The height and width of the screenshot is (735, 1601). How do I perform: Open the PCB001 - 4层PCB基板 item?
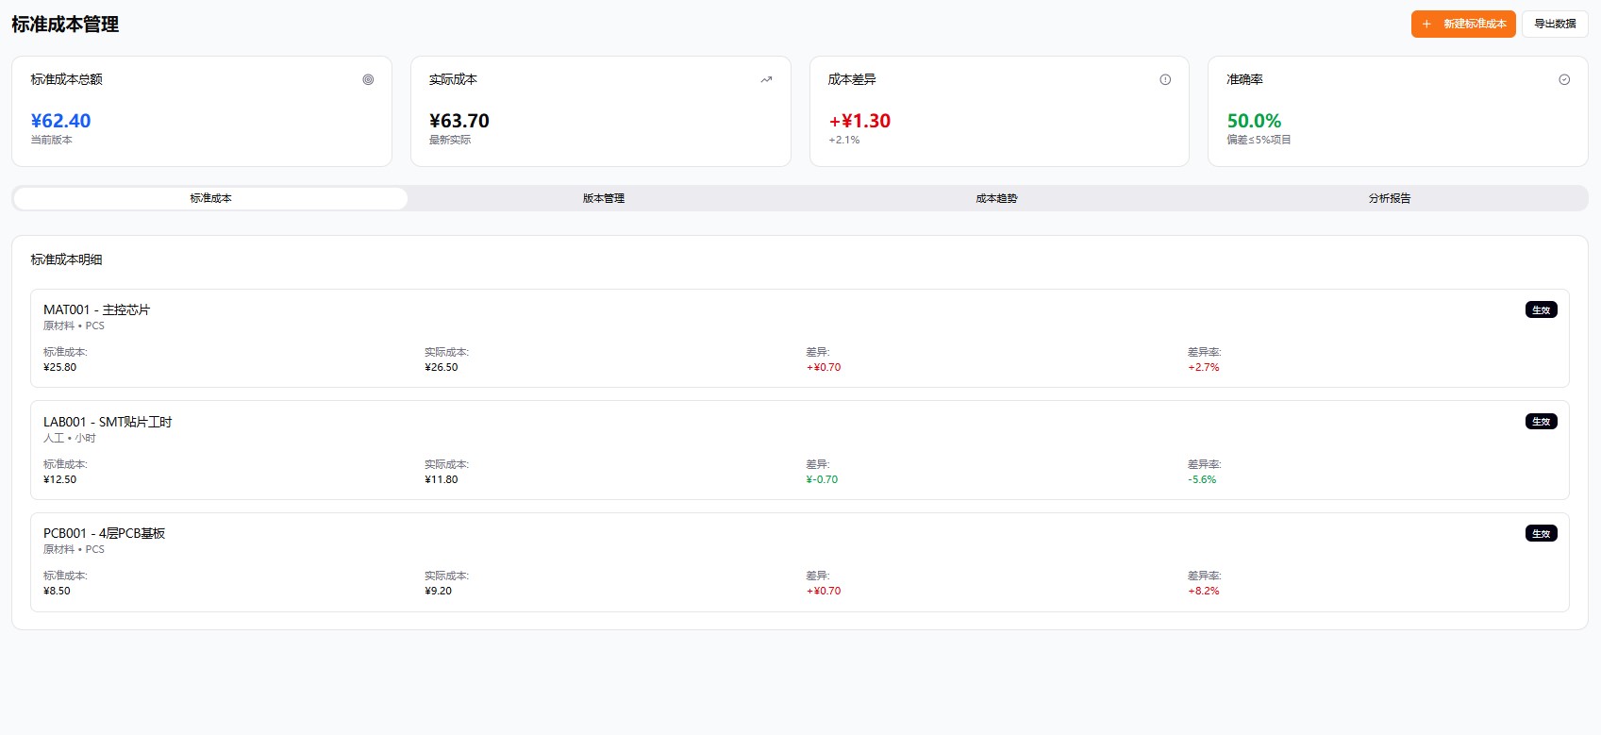point(104,533)
